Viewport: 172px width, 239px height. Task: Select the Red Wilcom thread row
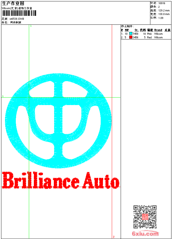click(146, 37)
